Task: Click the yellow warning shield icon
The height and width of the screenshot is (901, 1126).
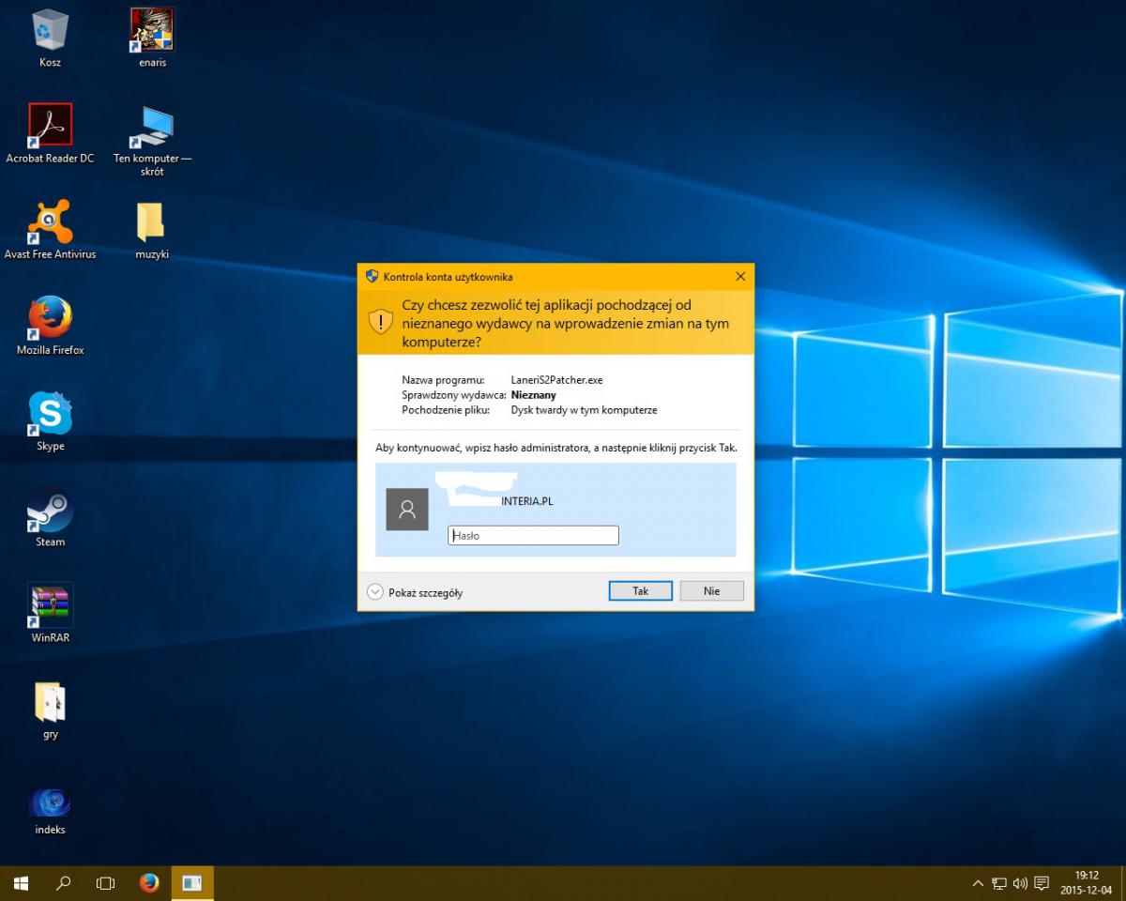Action: point(380,322)
